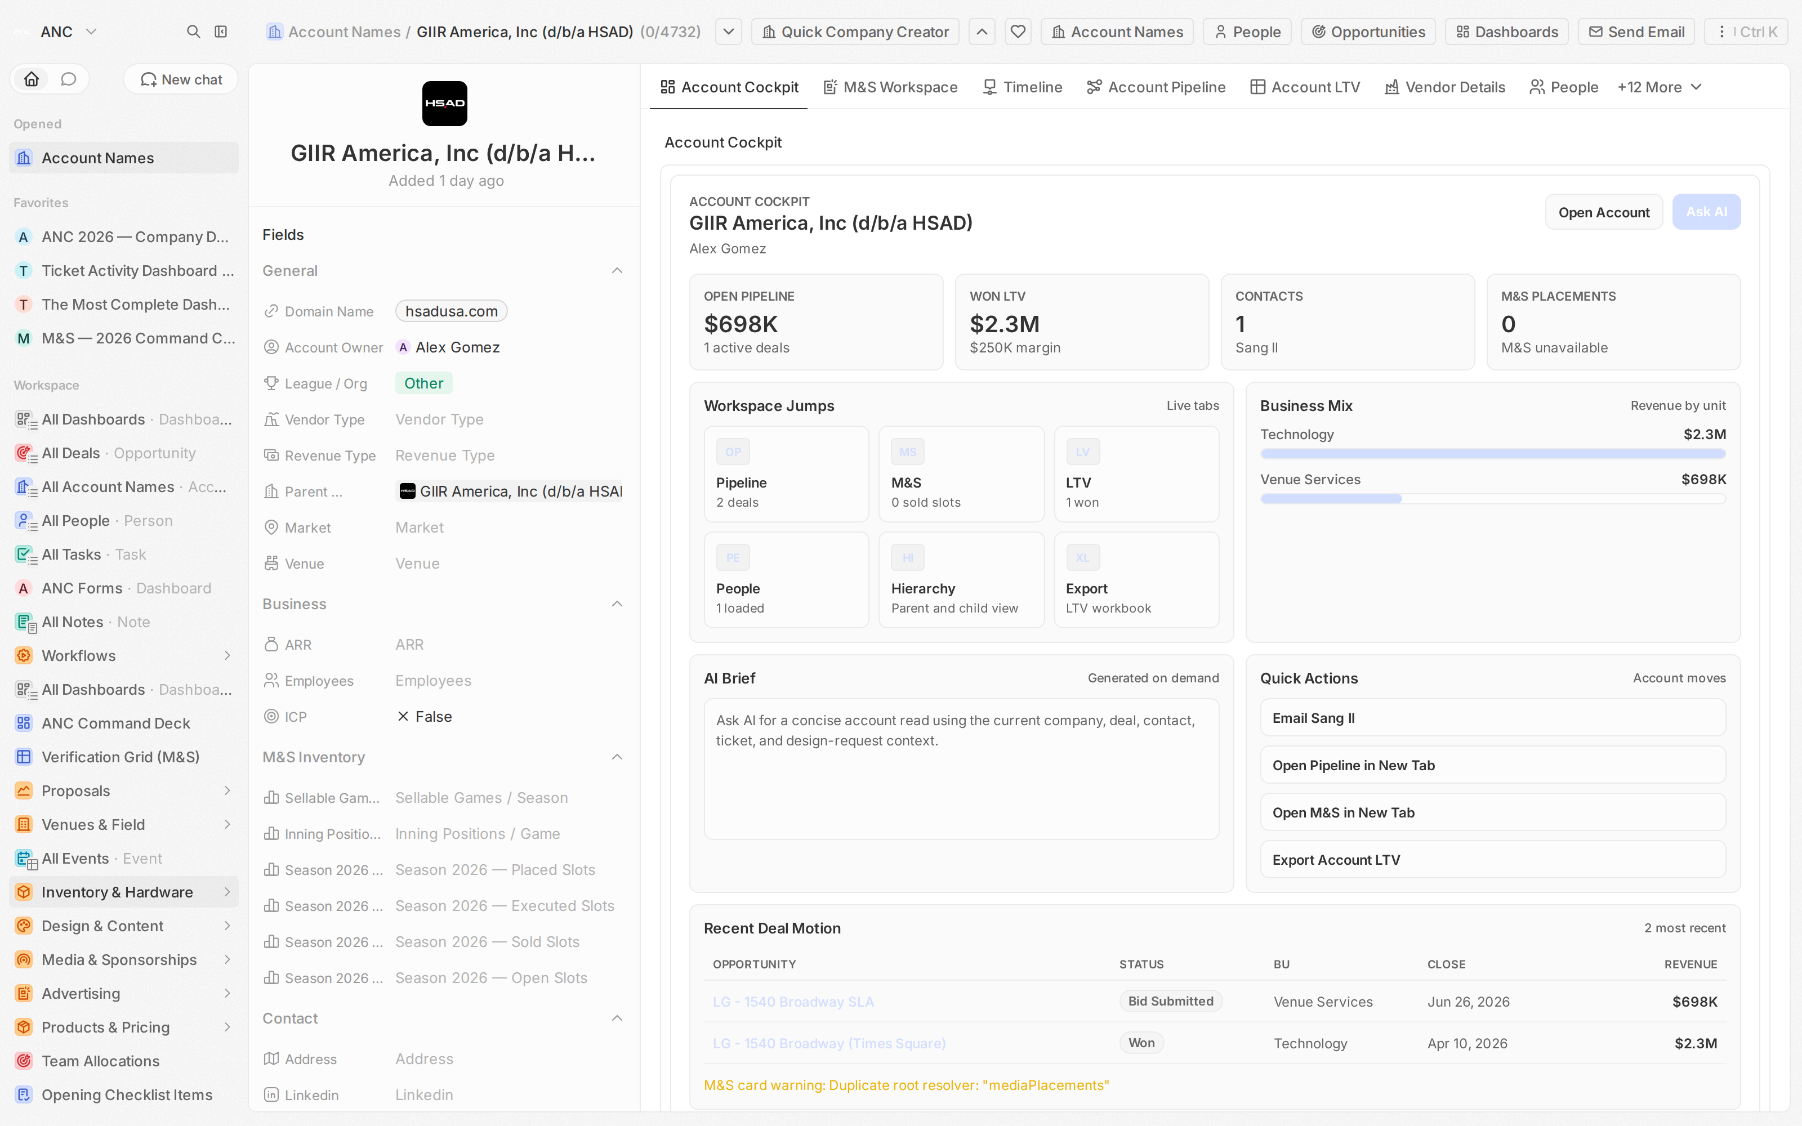Expand the +12 More tabs dropdown
This screenshot has width=1802, height=1126.
click(1660, 87)
